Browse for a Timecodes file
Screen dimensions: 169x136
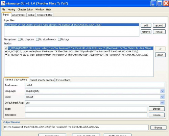click(x=156, y=115)
